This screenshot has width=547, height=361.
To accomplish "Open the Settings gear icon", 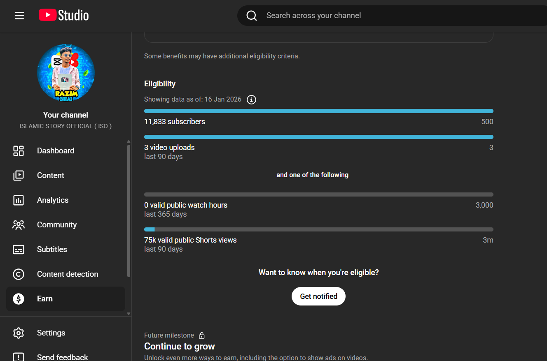I will [x=19, y=333].
